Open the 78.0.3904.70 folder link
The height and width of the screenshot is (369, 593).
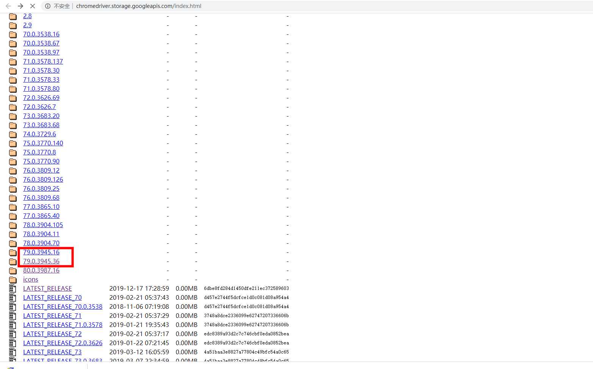(41, 243)
